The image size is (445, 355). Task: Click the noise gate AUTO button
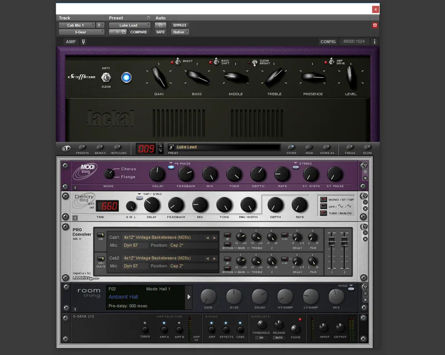point(279,338)
